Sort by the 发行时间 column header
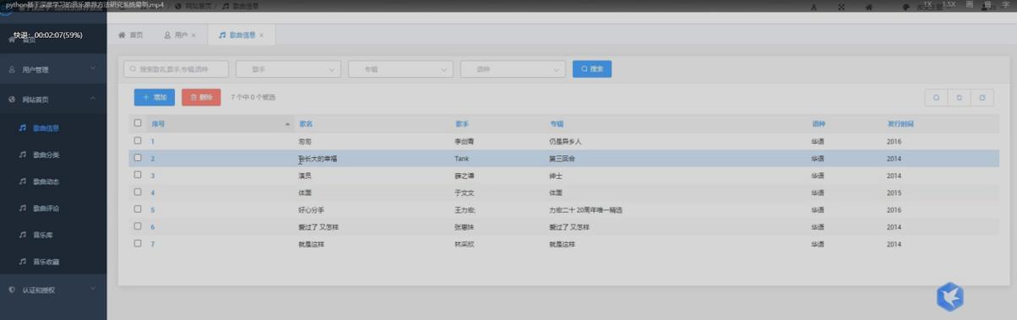The image size is (1017, 320). pos(900,124)
